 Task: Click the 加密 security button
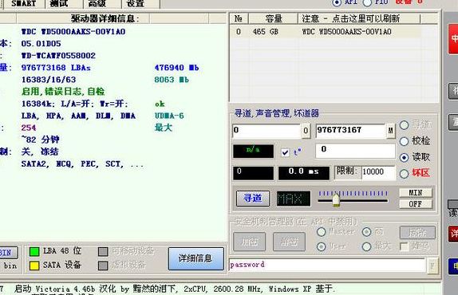coord(250,242)
